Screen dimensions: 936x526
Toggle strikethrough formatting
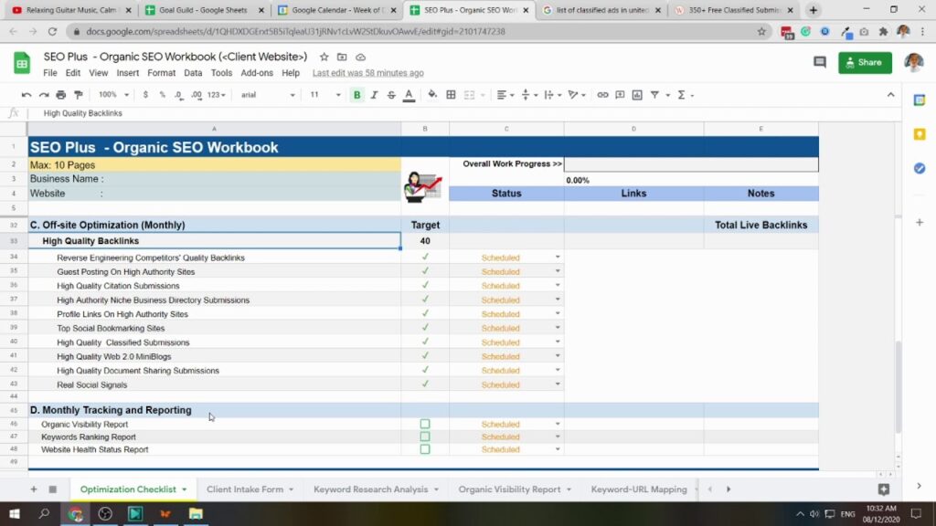(x=391, y=95)
